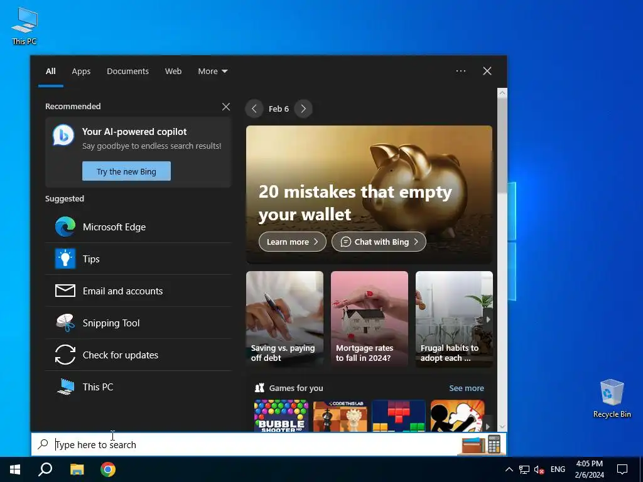
Task: Close the search panel
Action: (x=487, y=71)
